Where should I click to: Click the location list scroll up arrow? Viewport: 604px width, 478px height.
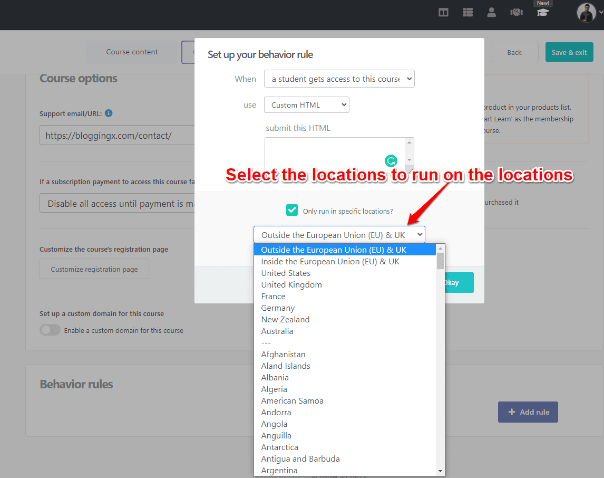pyautogui.click(x=440, y=248)
